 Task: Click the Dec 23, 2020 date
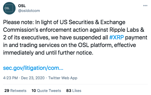33,78
